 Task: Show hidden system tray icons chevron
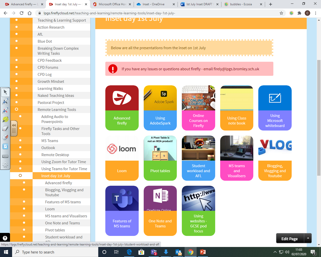275,252
